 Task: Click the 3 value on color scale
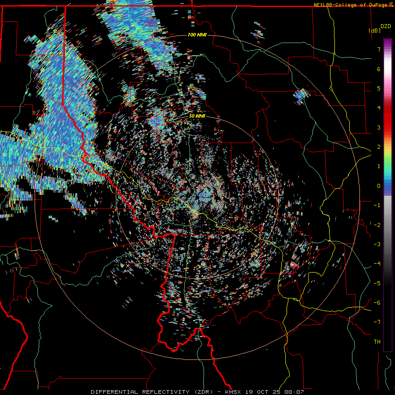[379, 127]
